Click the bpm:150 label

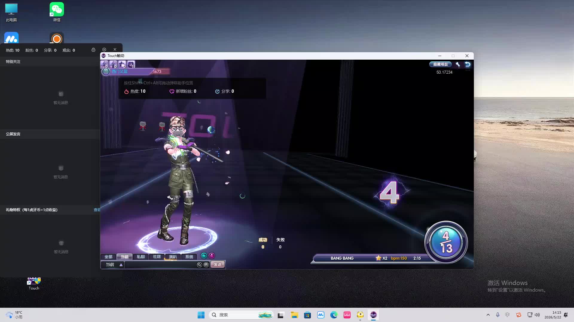point(399,258)
